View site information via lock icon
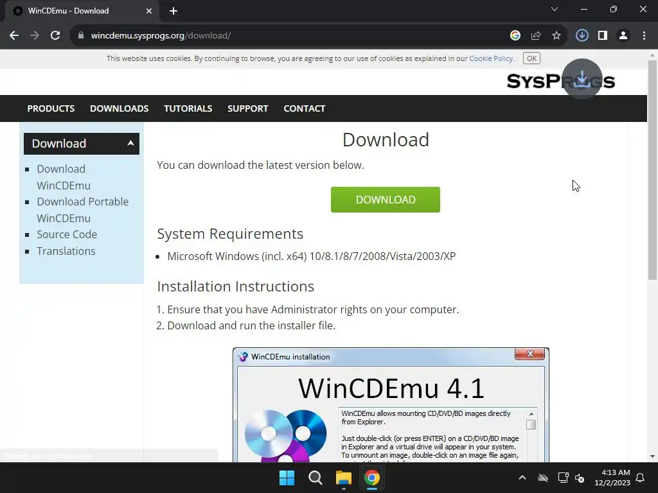The height and width of the screenshot is (493, 658). pos(81,36)
